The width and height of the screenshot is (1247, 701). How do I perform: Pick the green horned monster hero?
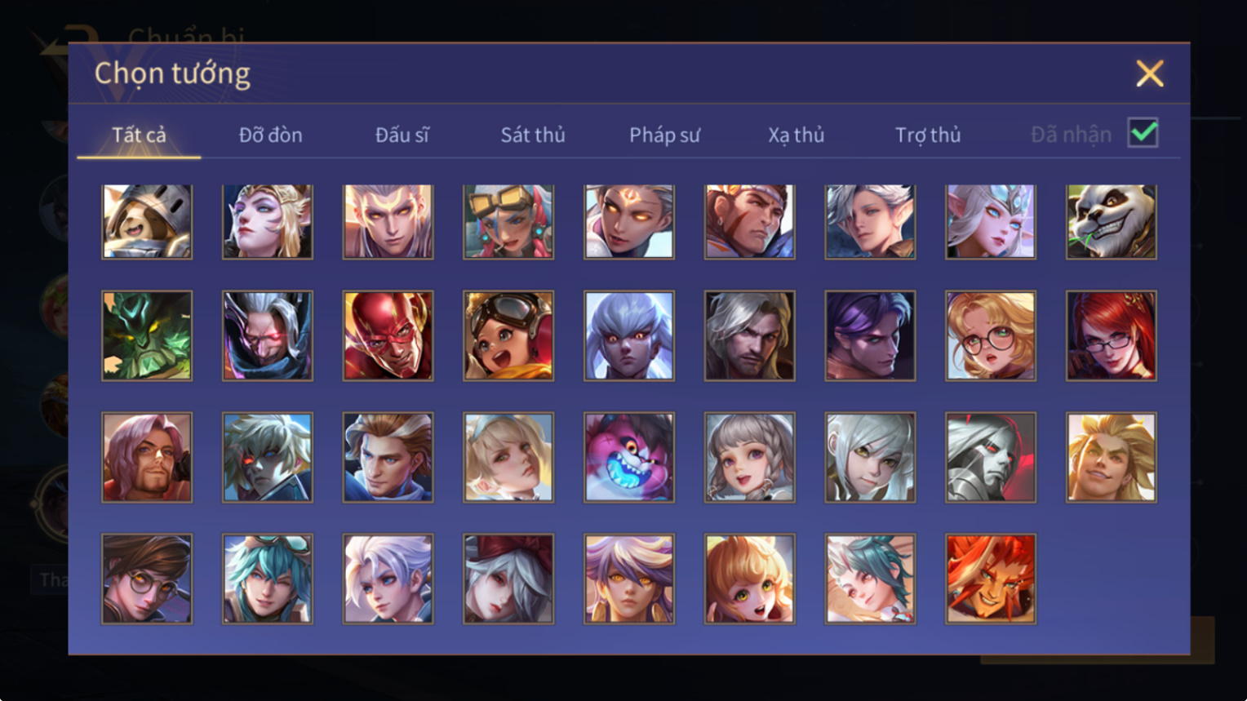pos(147,335)
